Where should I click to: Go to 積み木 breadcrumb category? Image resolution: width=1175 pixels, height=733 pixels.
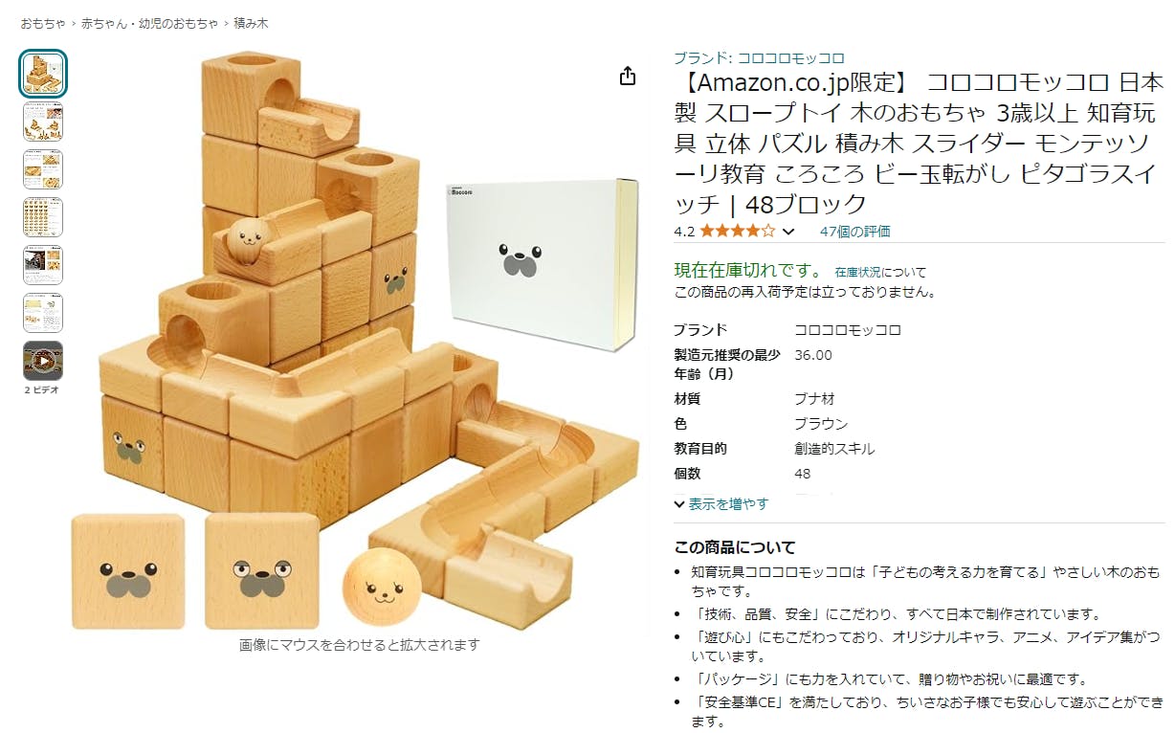253,22
